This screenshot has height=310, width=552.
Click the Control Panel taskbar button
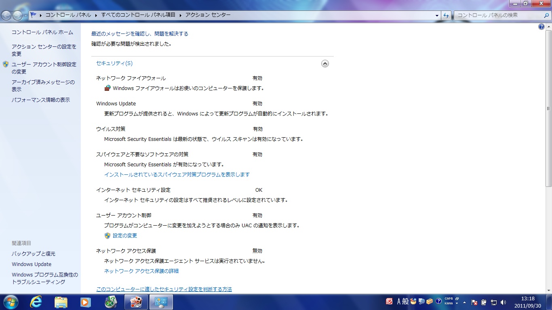pyautogui.click(x=161, y=302)
